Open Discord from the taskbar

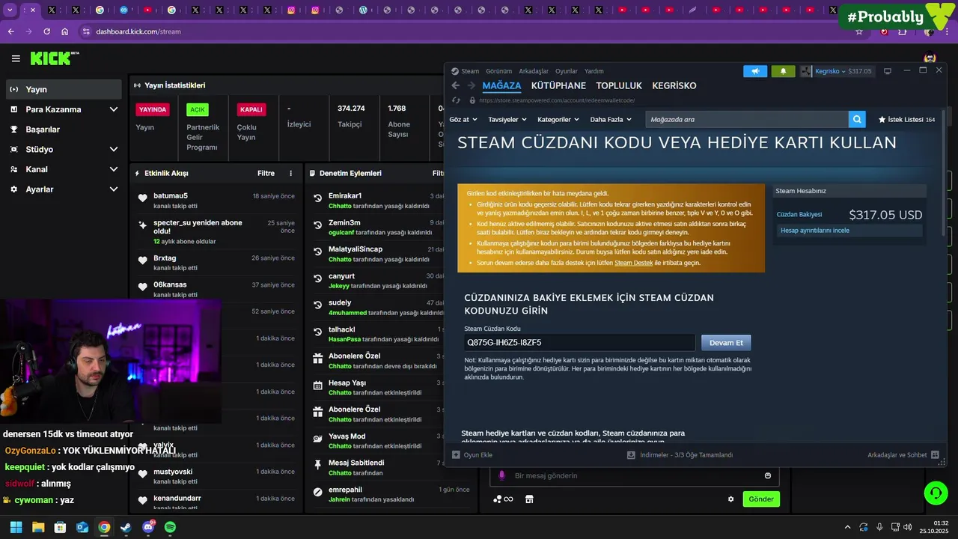pyautogui.click(x=148, y=527)
